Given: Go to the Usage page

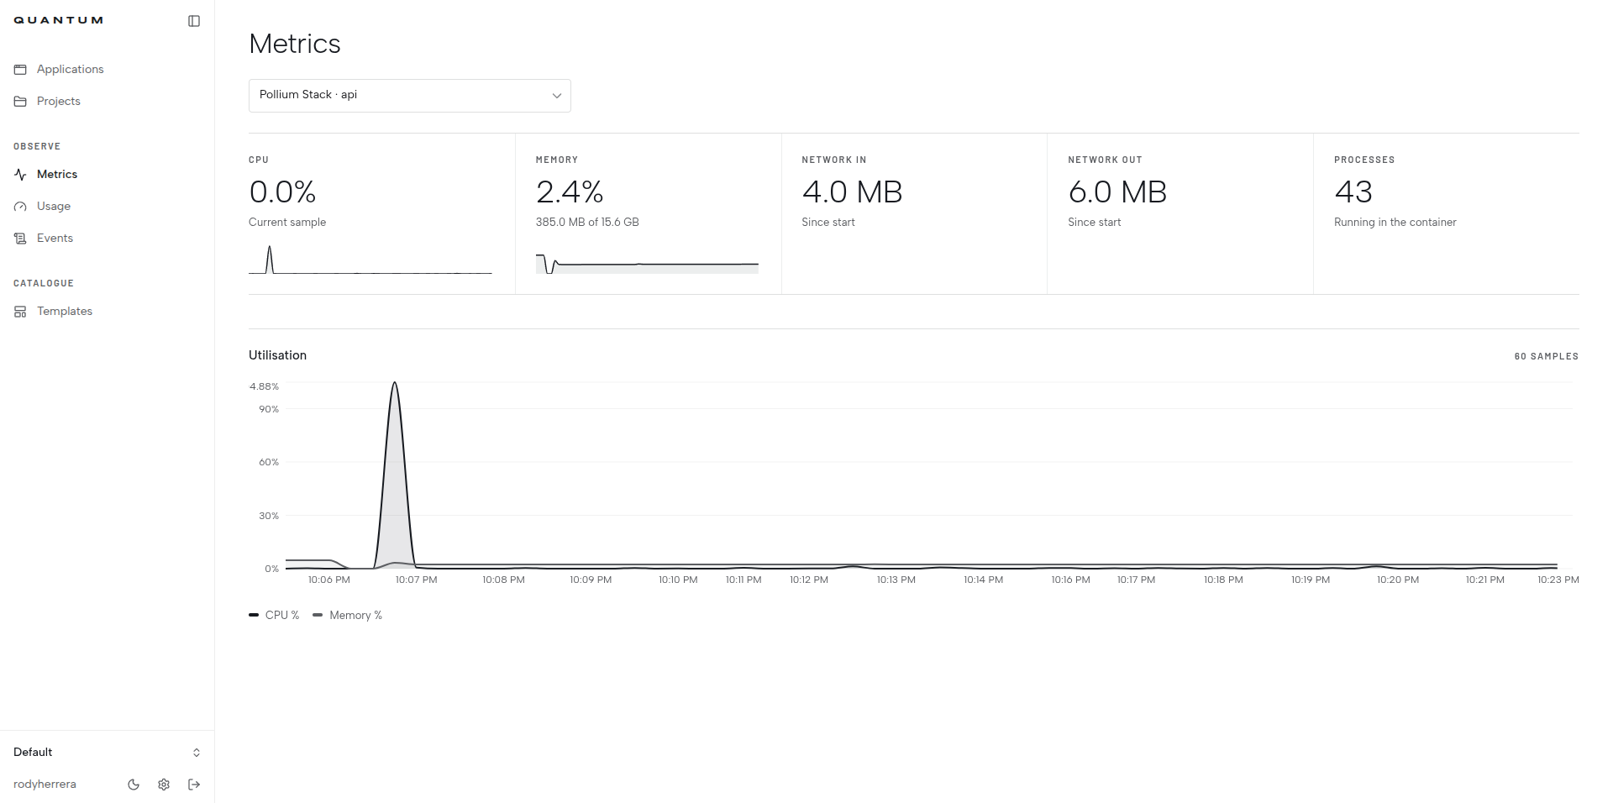Looking at the screenshot, I should pyautogui.click(x=53, y=207).
